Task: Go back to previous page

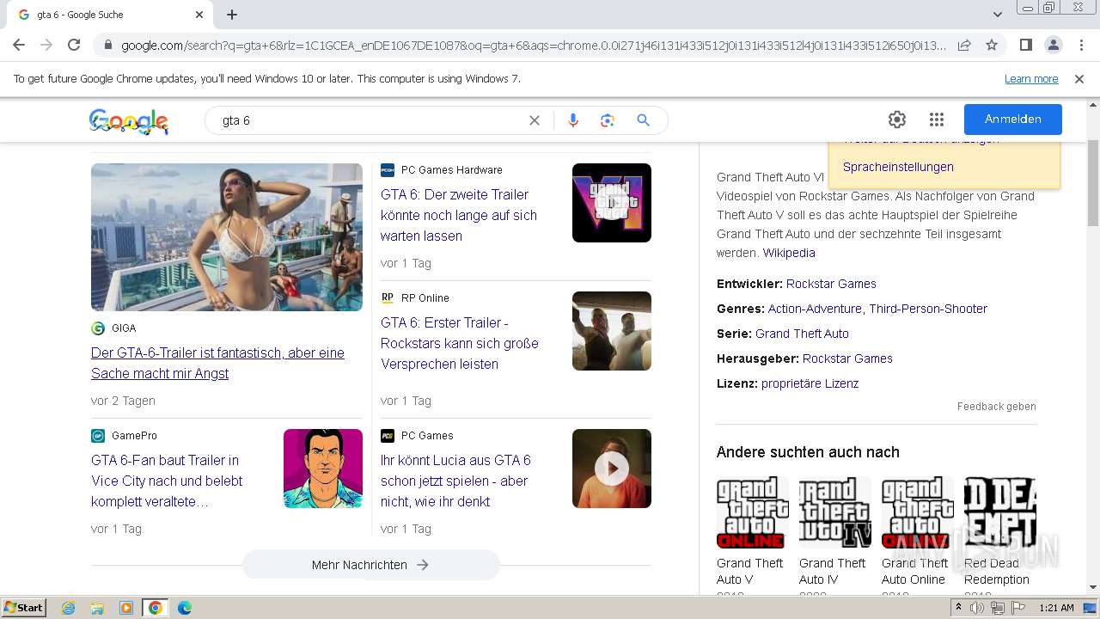Action: tap(19, 45)
